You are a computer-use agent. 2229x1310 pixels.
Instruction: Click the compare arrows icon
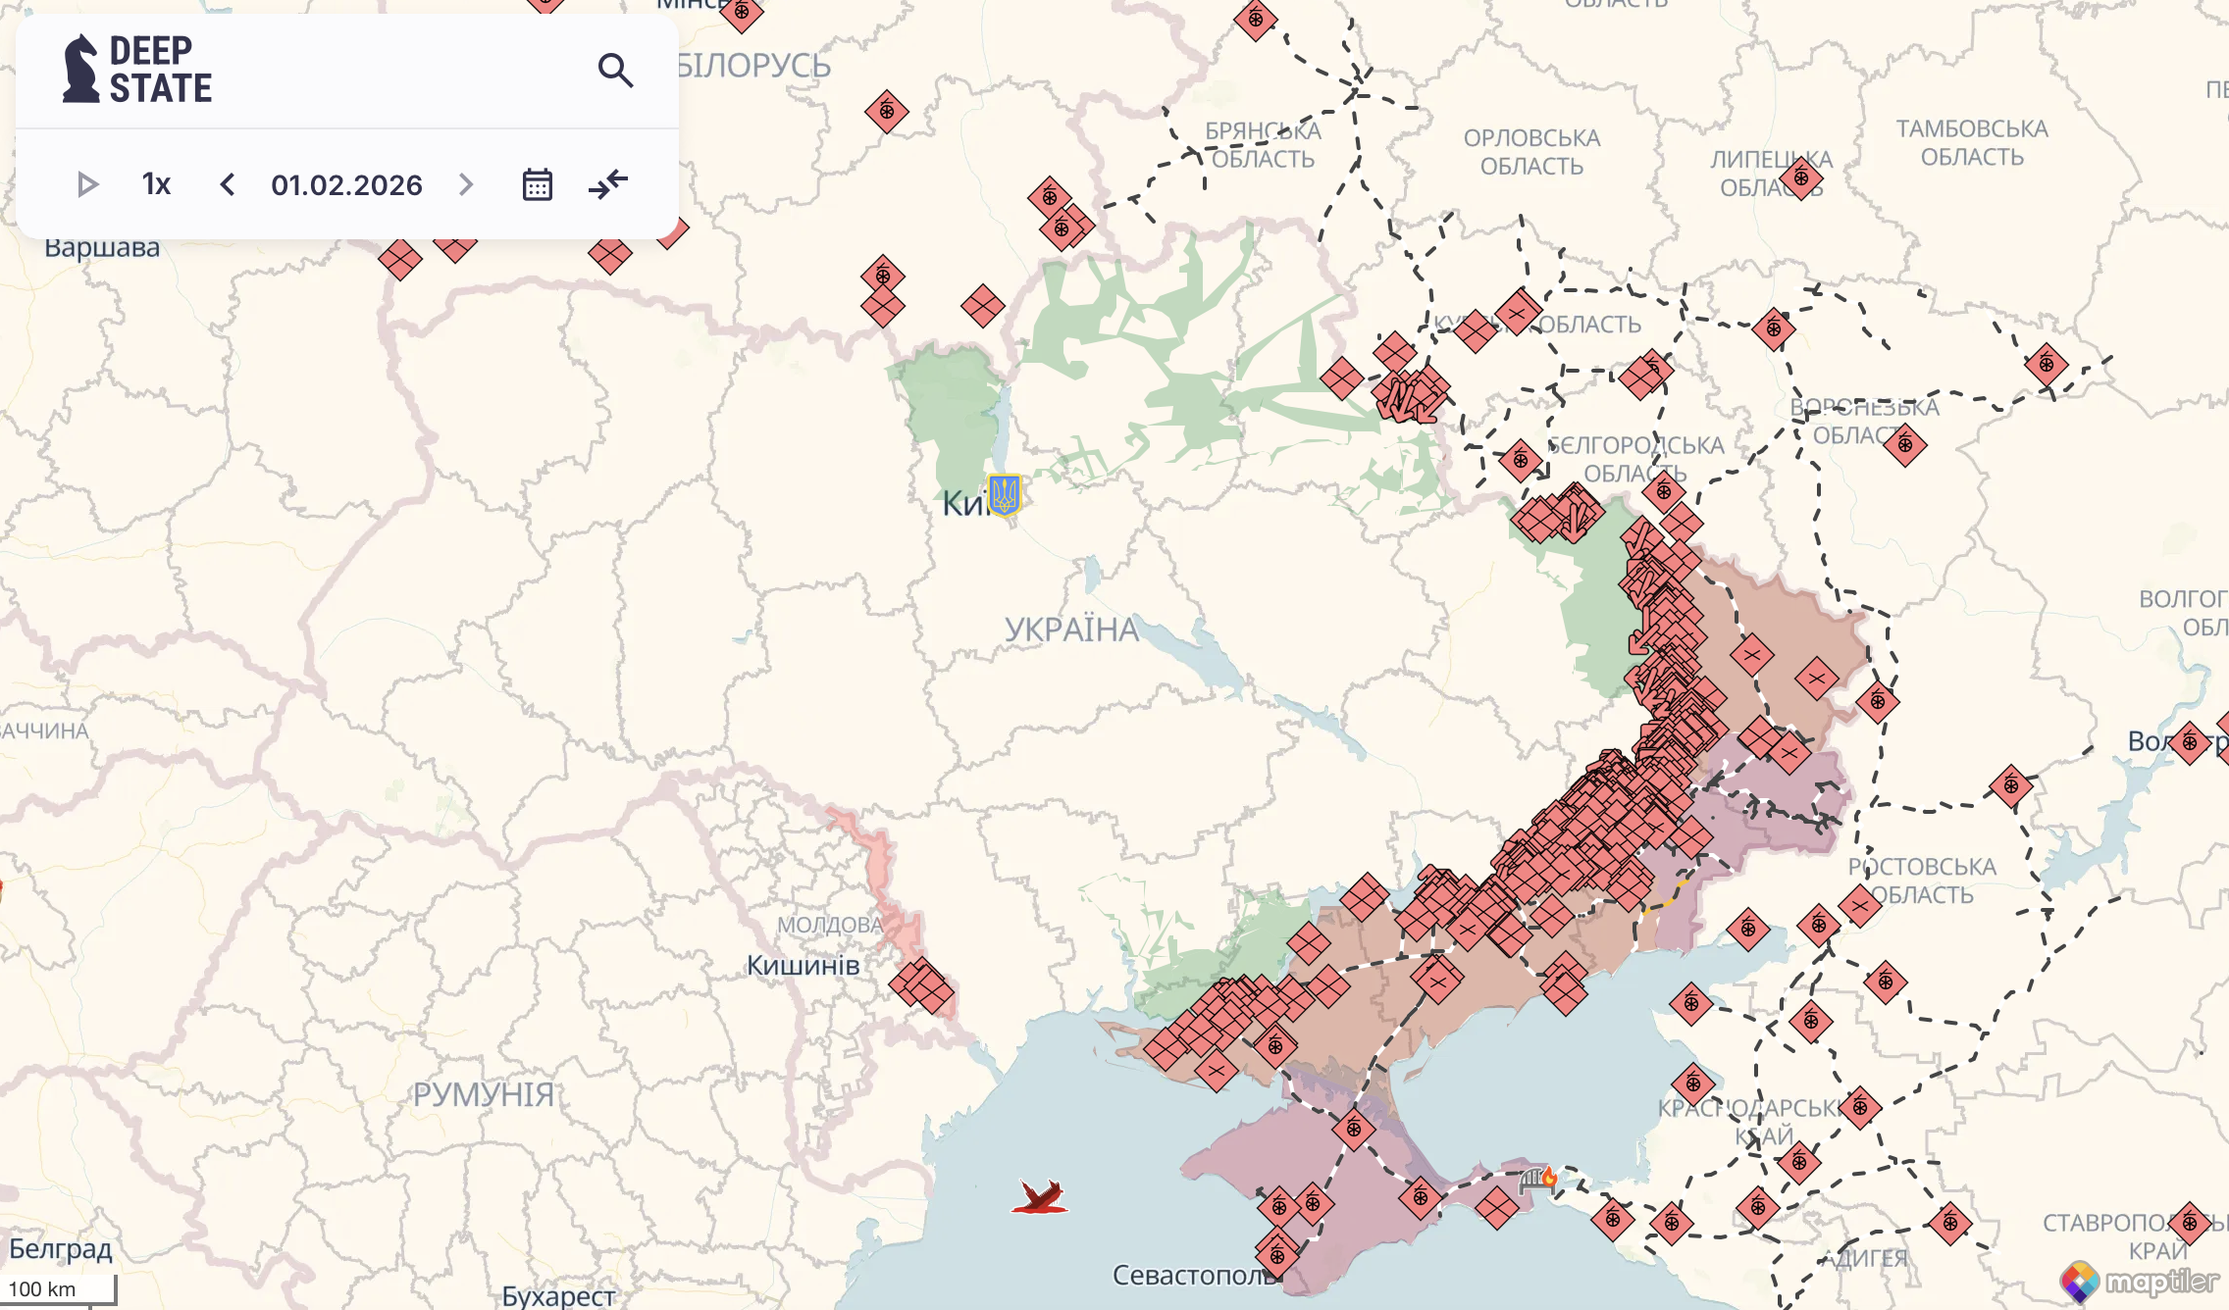tap(608, 184)
